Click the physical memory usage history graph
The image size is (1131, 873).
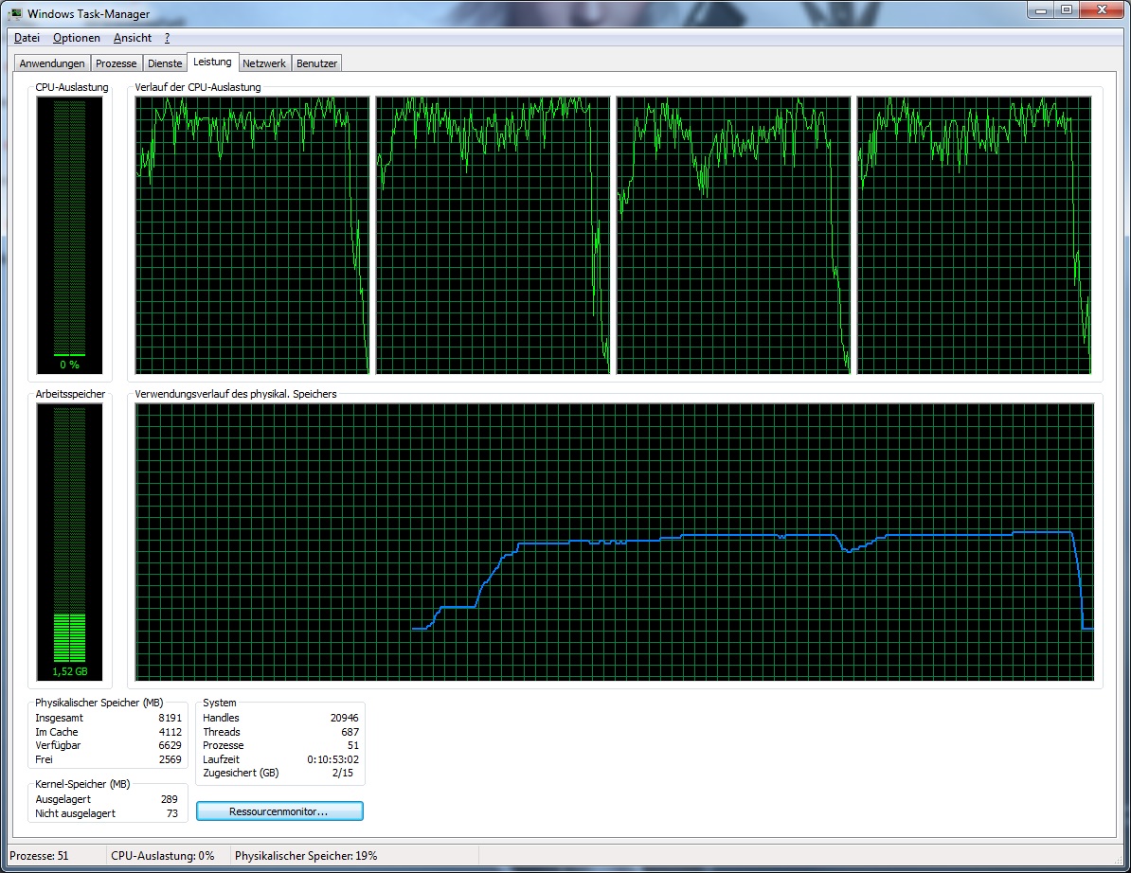tap(615, 543)
